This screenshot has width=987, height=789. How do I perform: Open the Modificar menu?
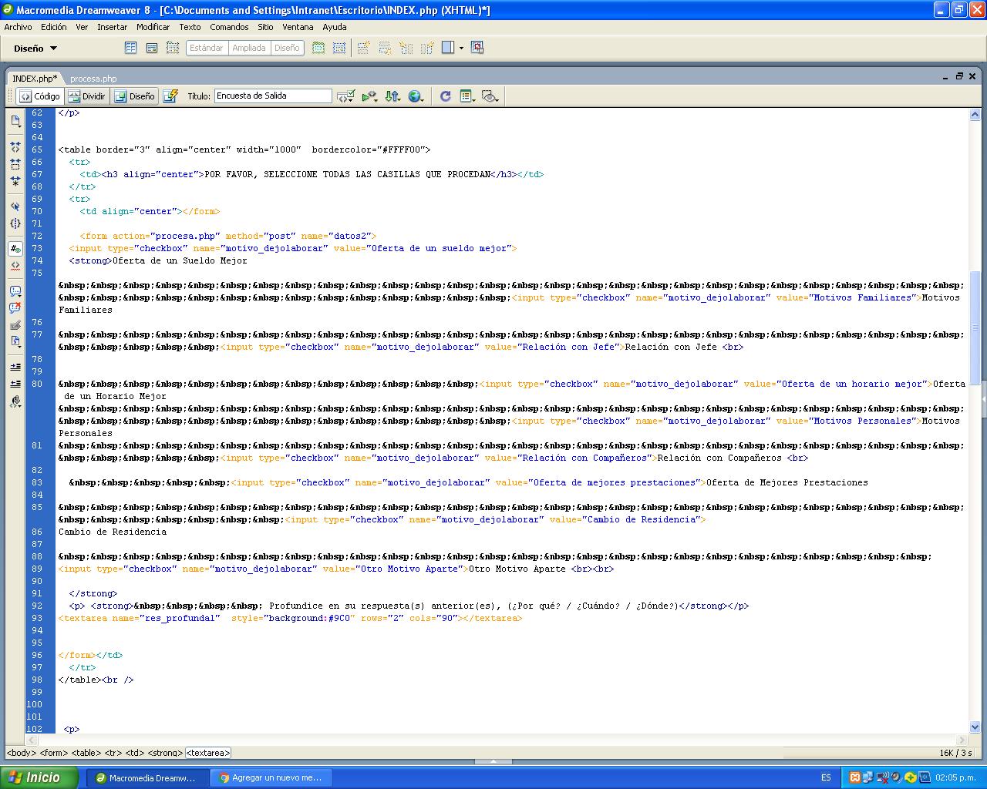153,27
